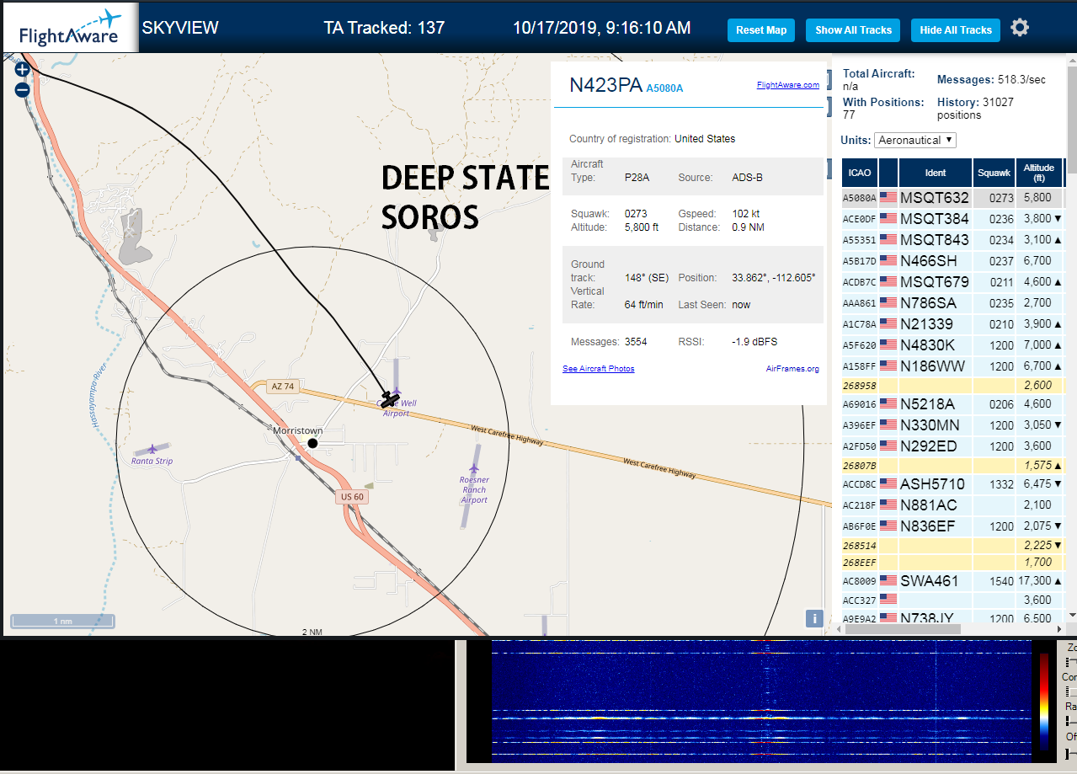Select the N186WW aircraft row
1077x774 pixels.
tap(952, 366)
